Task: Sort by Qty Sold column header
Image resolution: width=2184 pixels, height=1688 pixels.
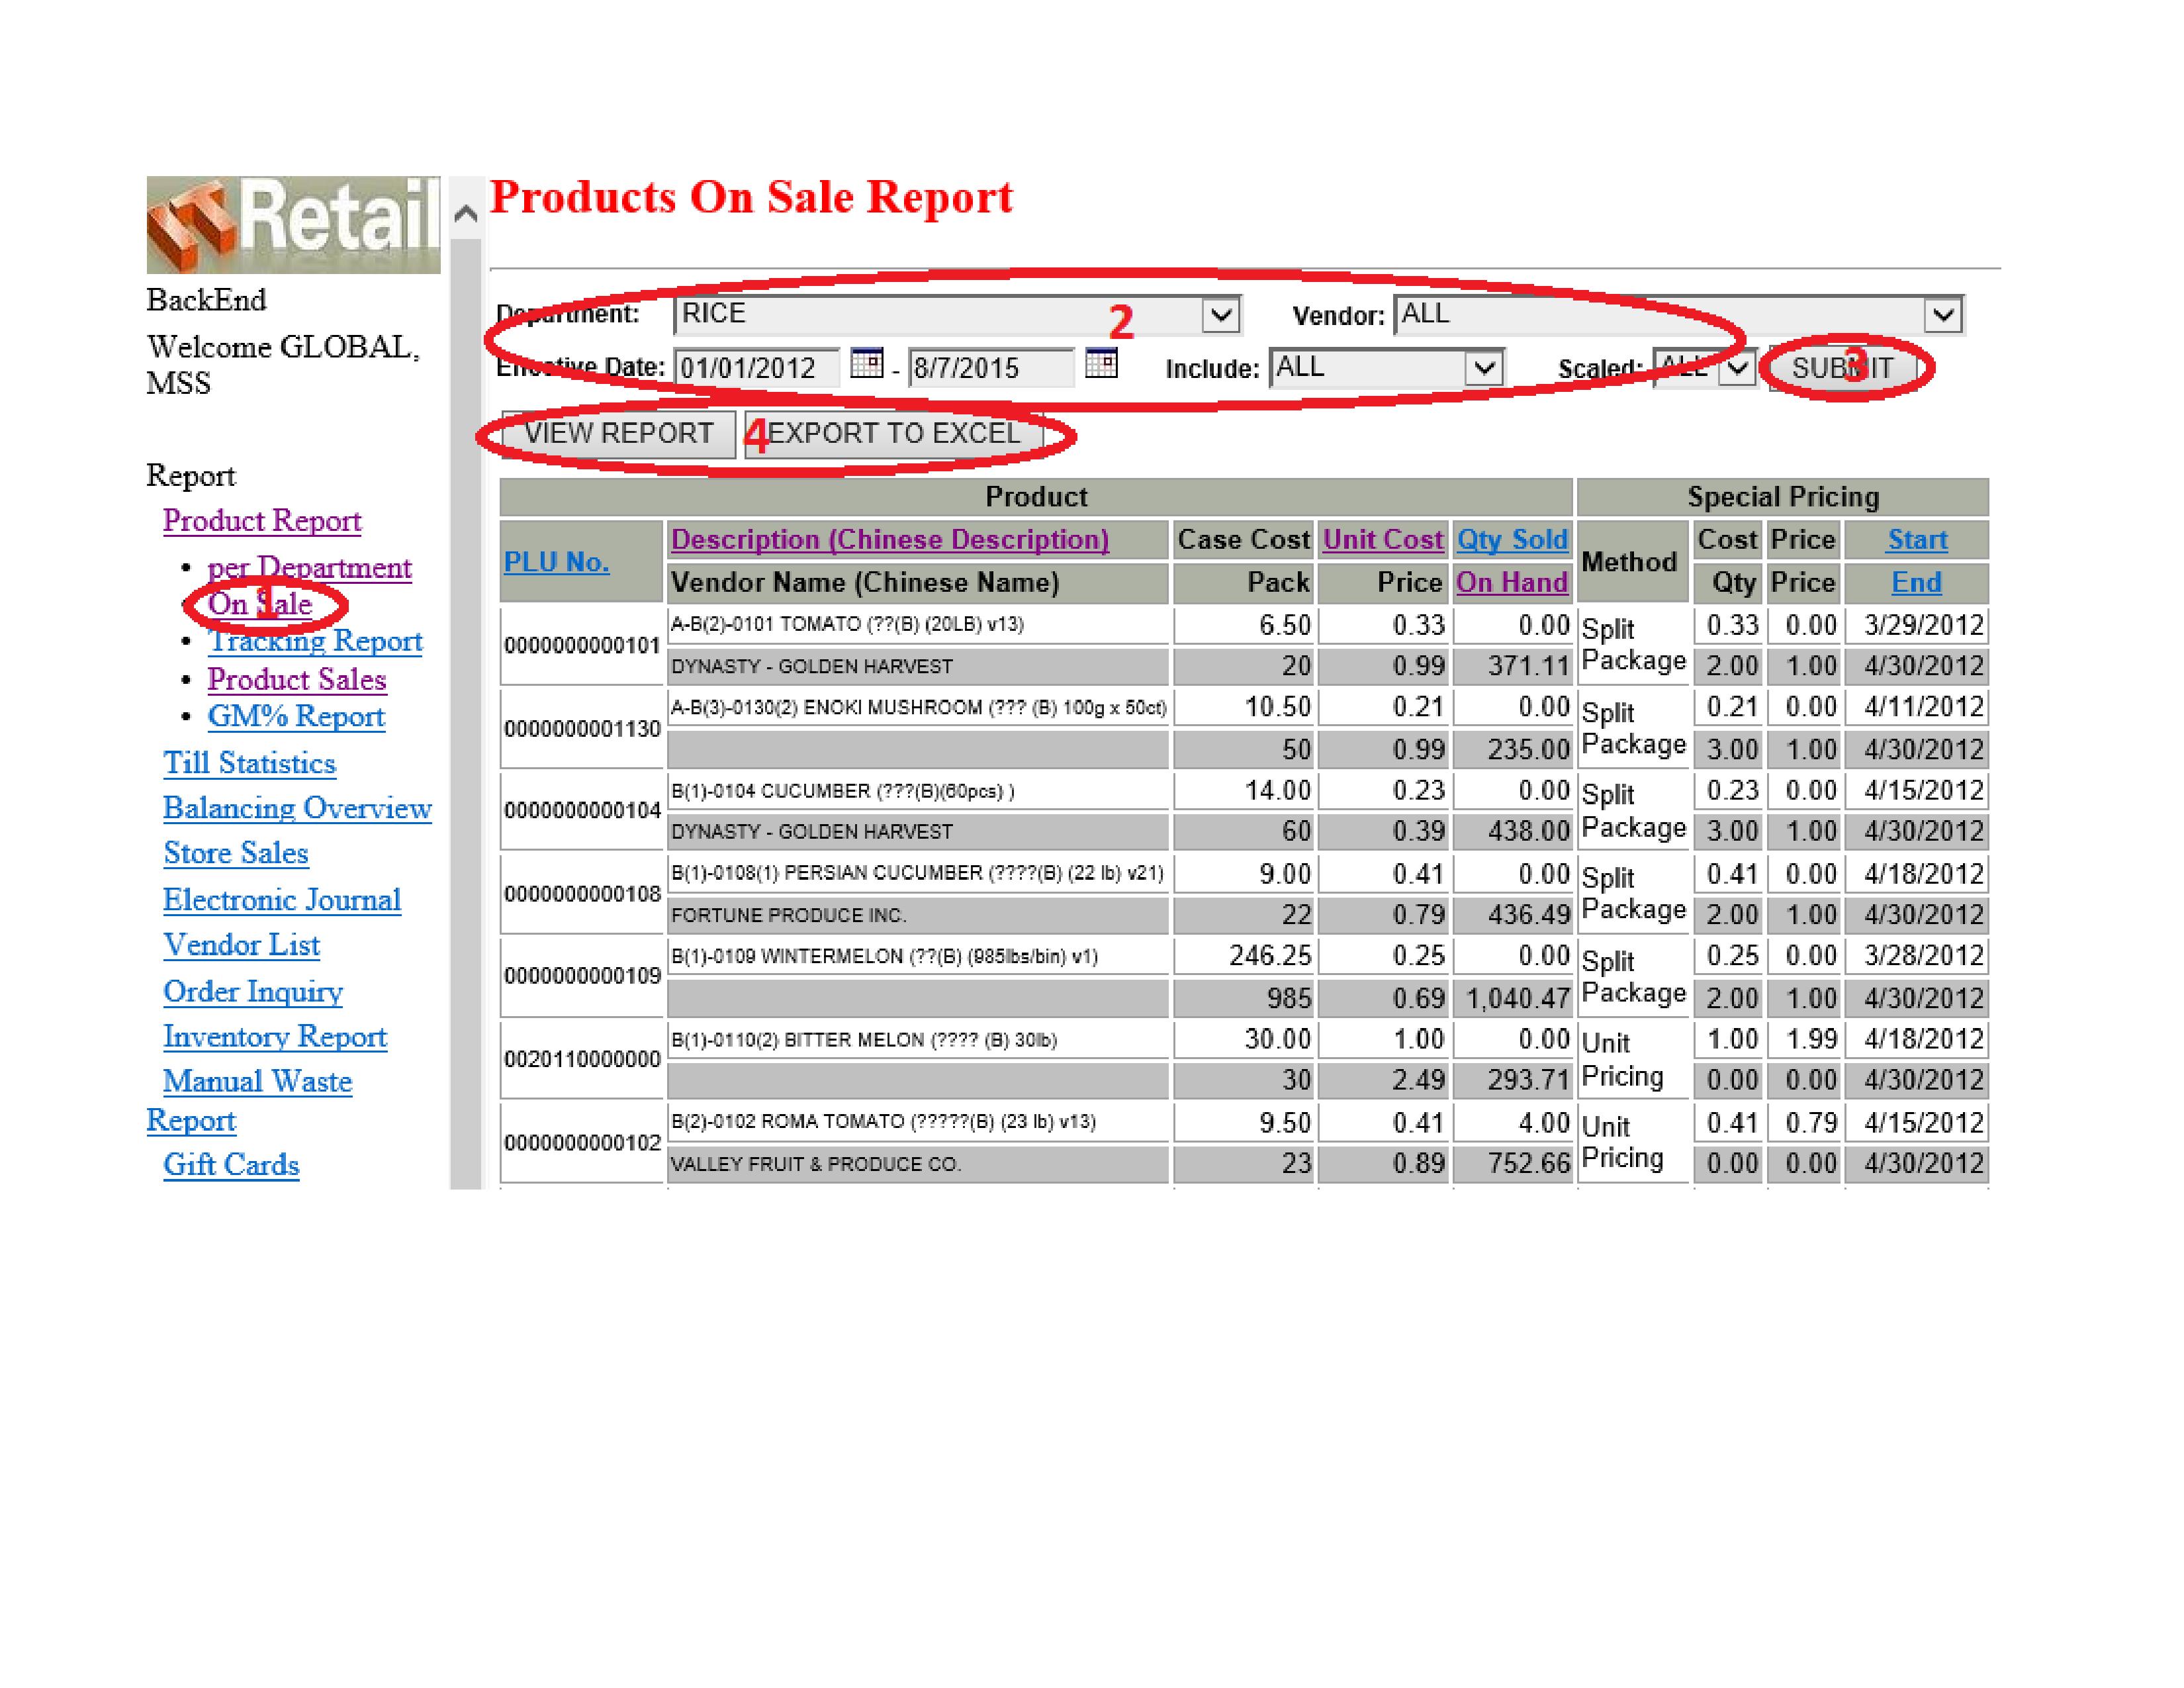Action: [1511, 540]
